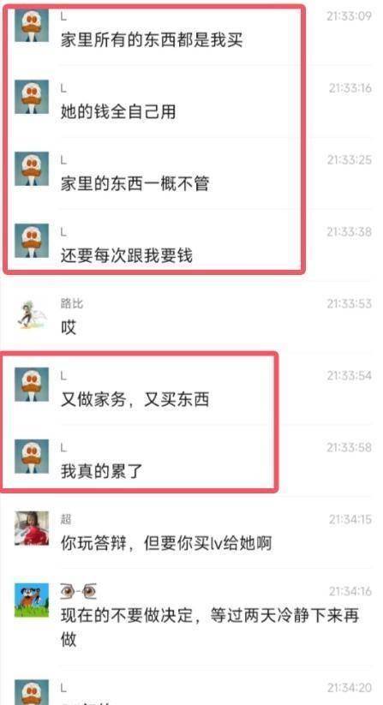This screenshot has width=383, height=705.
Task: Open 路比's cartoon avatar
Action: (32, 313)
